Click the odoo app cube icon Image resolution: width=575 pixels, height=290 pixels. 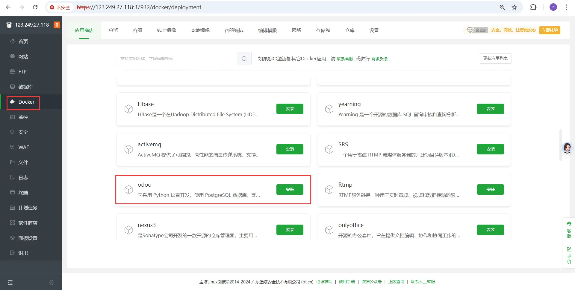(129, 190)
